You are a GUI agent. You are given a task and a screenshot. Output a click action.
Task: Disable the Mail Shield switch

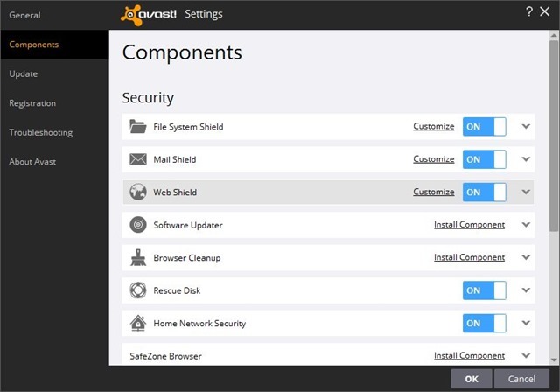[x=484, y=159]
